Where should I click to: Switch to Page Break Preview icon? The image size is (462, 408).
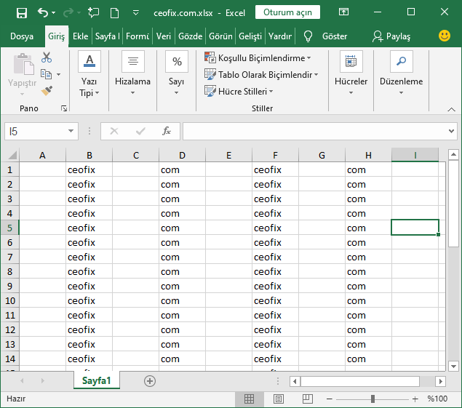[307, 399]
